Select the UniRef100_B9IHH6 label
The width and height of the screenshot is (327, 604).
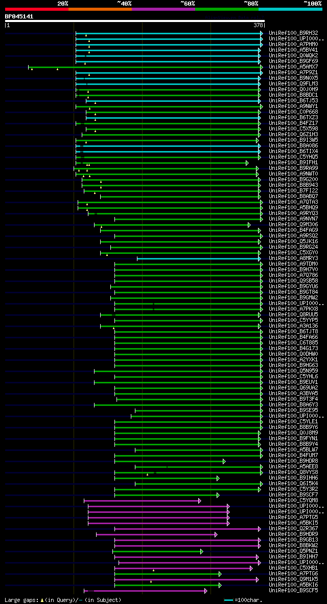click(293, 478)
